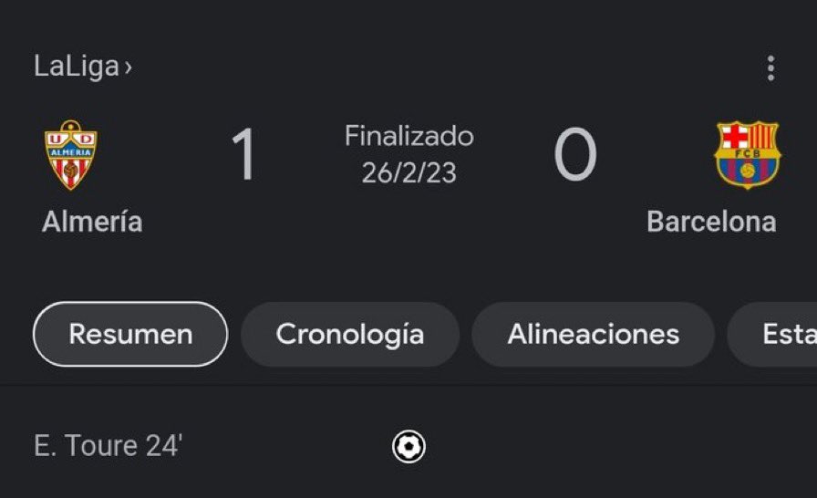Switch to the Cronología tab

click(349, 334)
